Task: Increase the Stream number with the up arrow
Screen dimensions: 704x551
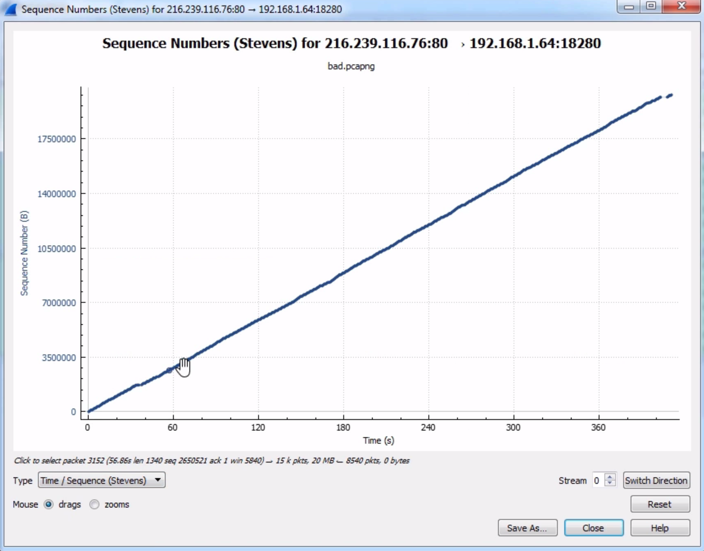Action: click(610, 477)
